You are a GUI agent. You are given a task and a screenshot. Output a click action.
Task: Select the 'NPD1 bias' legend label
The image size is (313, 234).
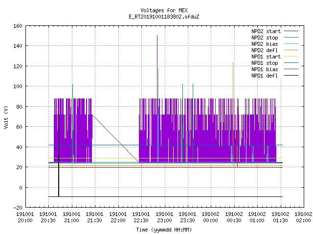tap(265, 69)
